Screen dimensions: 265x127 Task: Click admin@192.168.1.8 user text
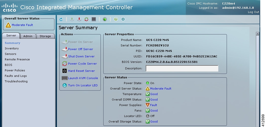click(x=238, y=8)
